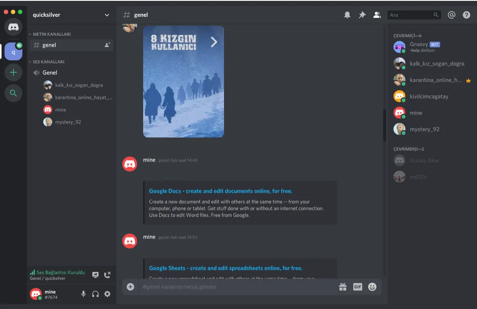Disconnect from the voice call
Screen dimensions: 477x309
(108, 274)
